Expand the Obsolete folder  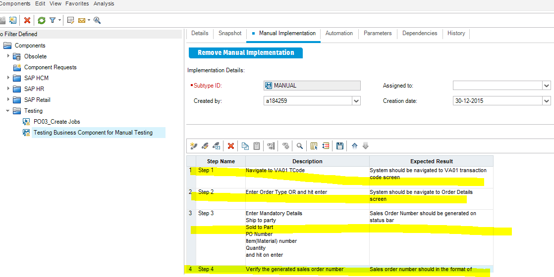click(x=8, y=56)
